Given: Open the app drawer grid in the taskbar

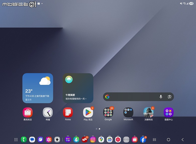Looking at the screenshot, I should click(x=16, y=140).
